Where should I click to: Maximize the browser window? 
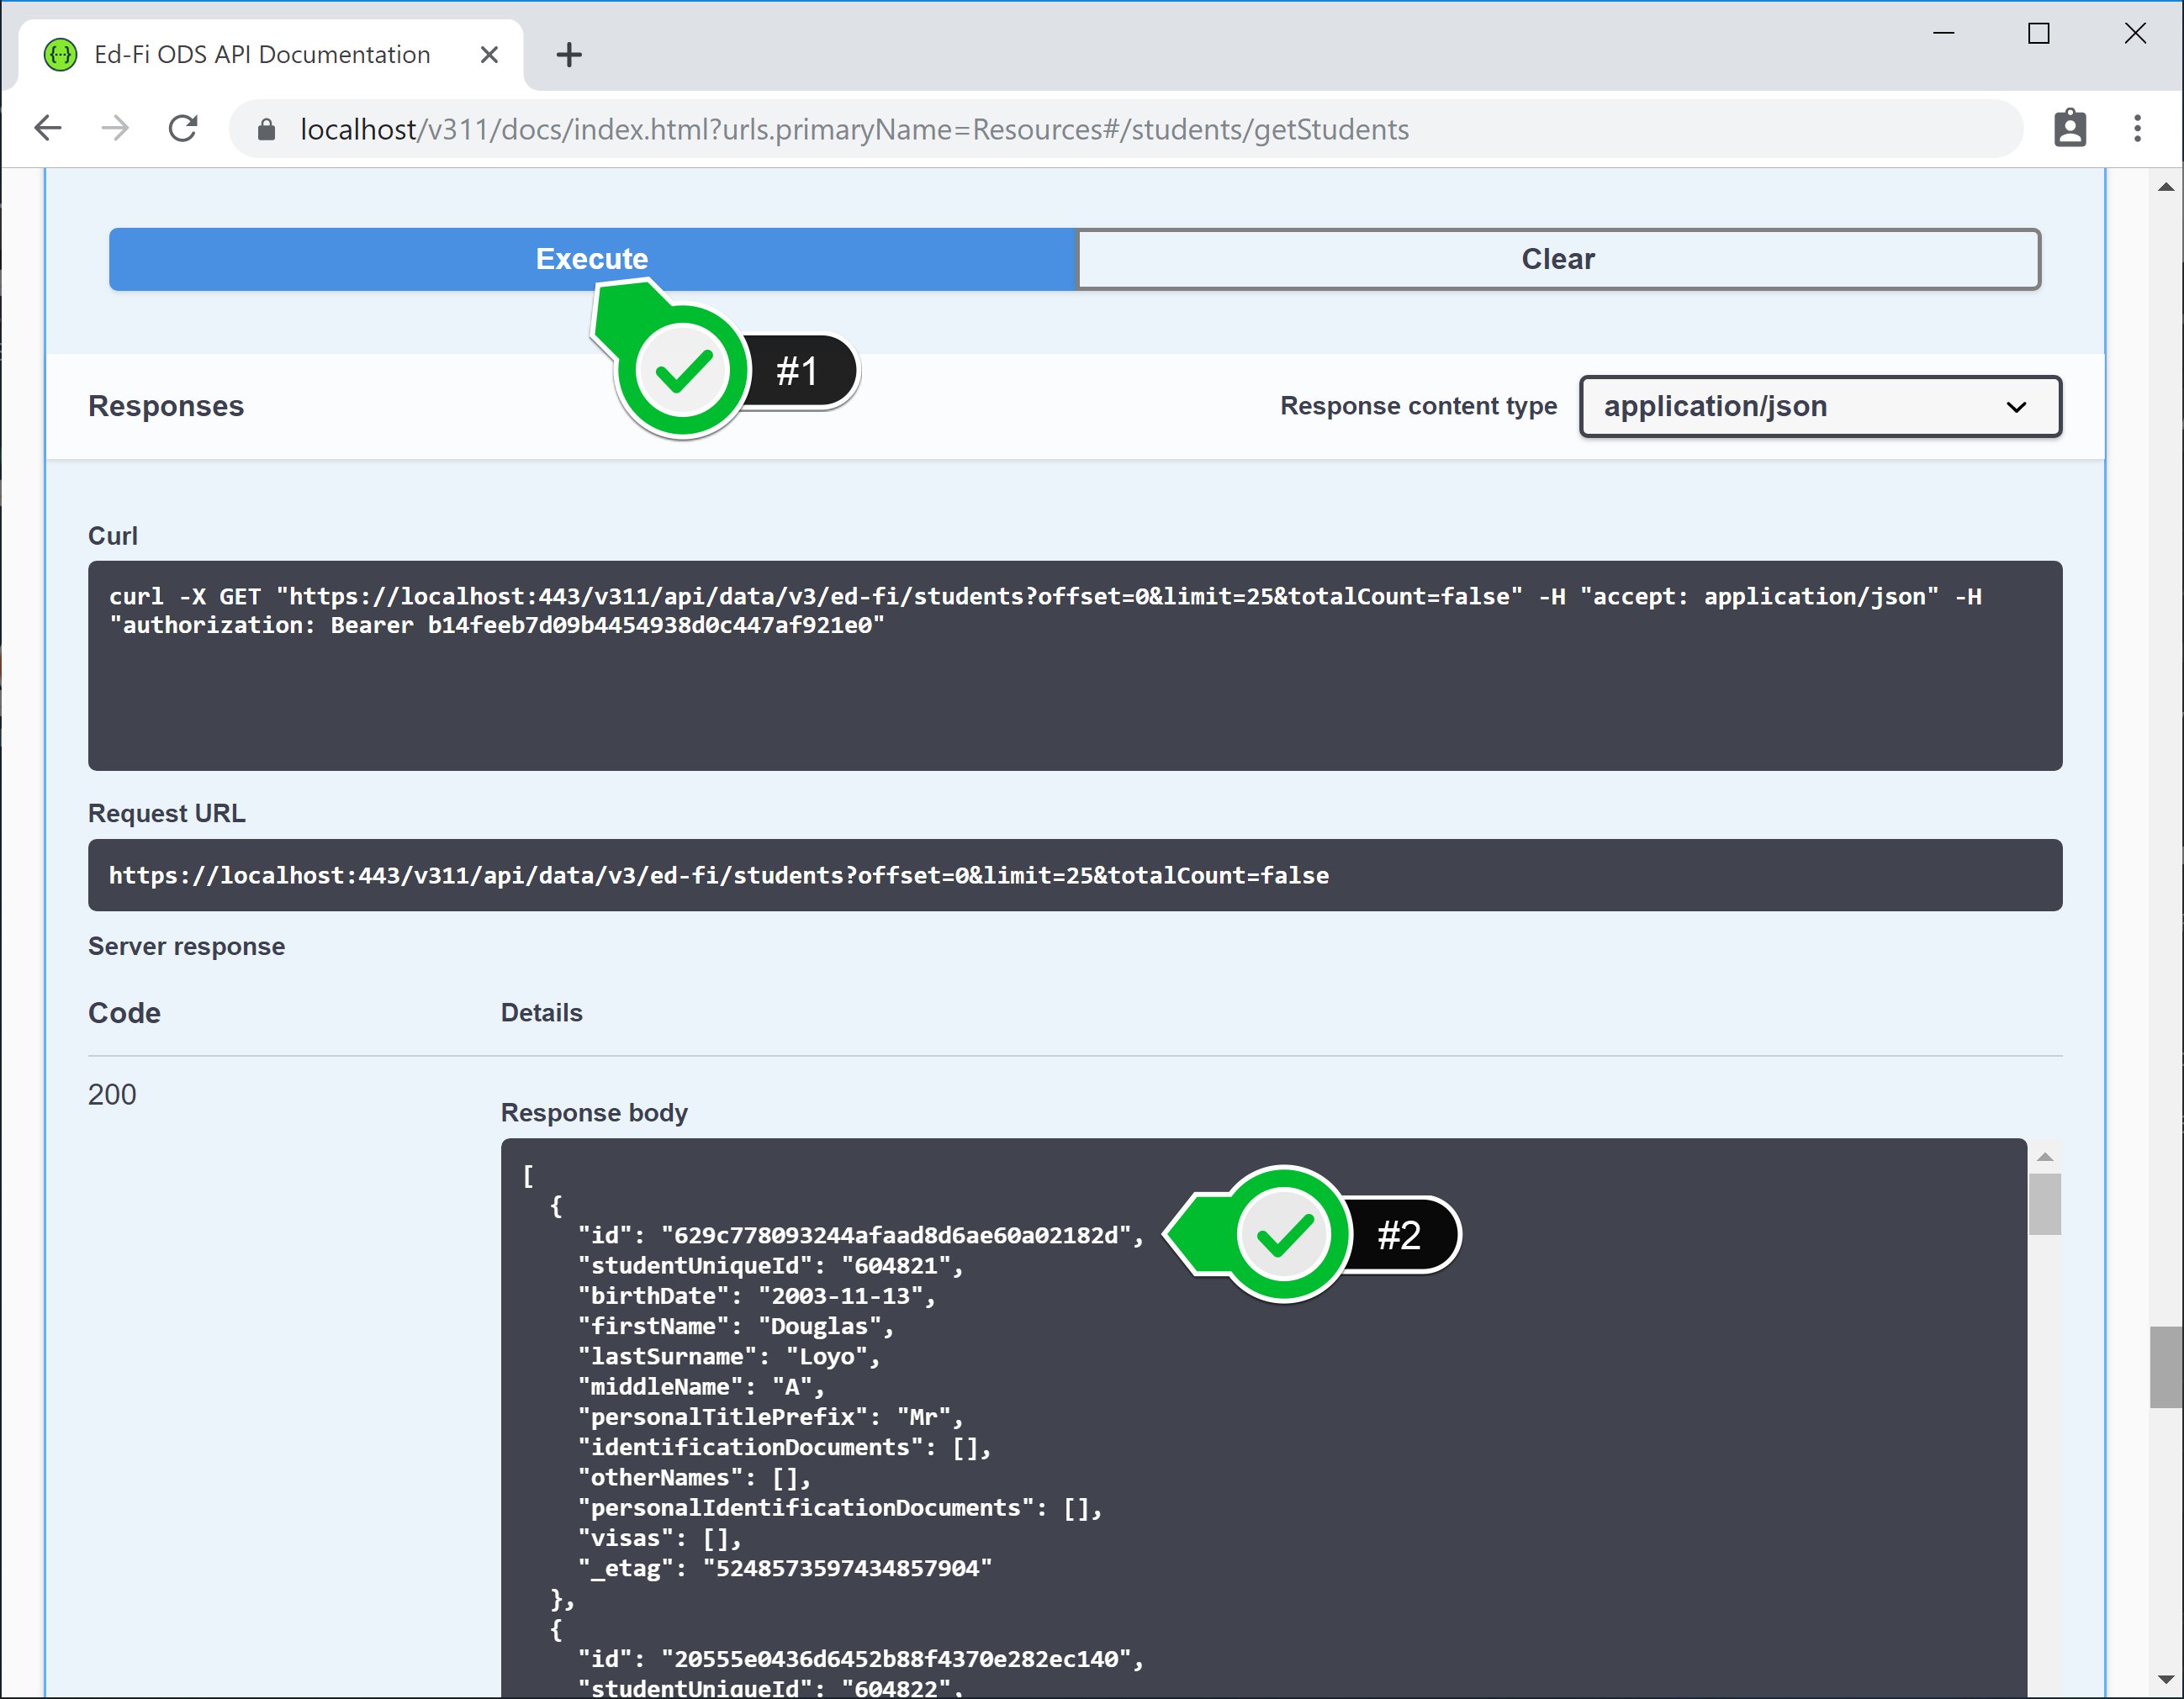click(x=2039, y=34)
